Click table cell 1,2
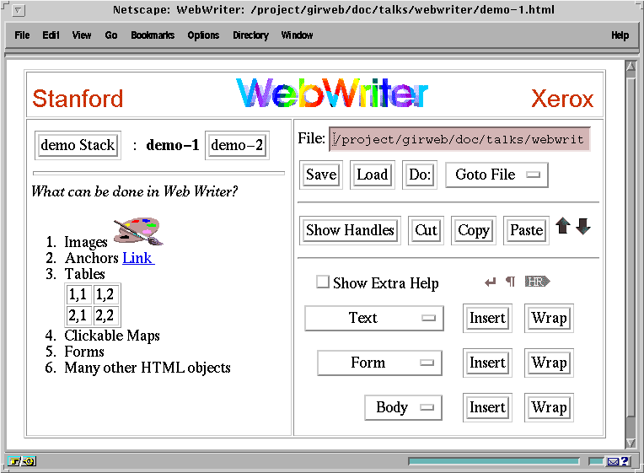 105,294
